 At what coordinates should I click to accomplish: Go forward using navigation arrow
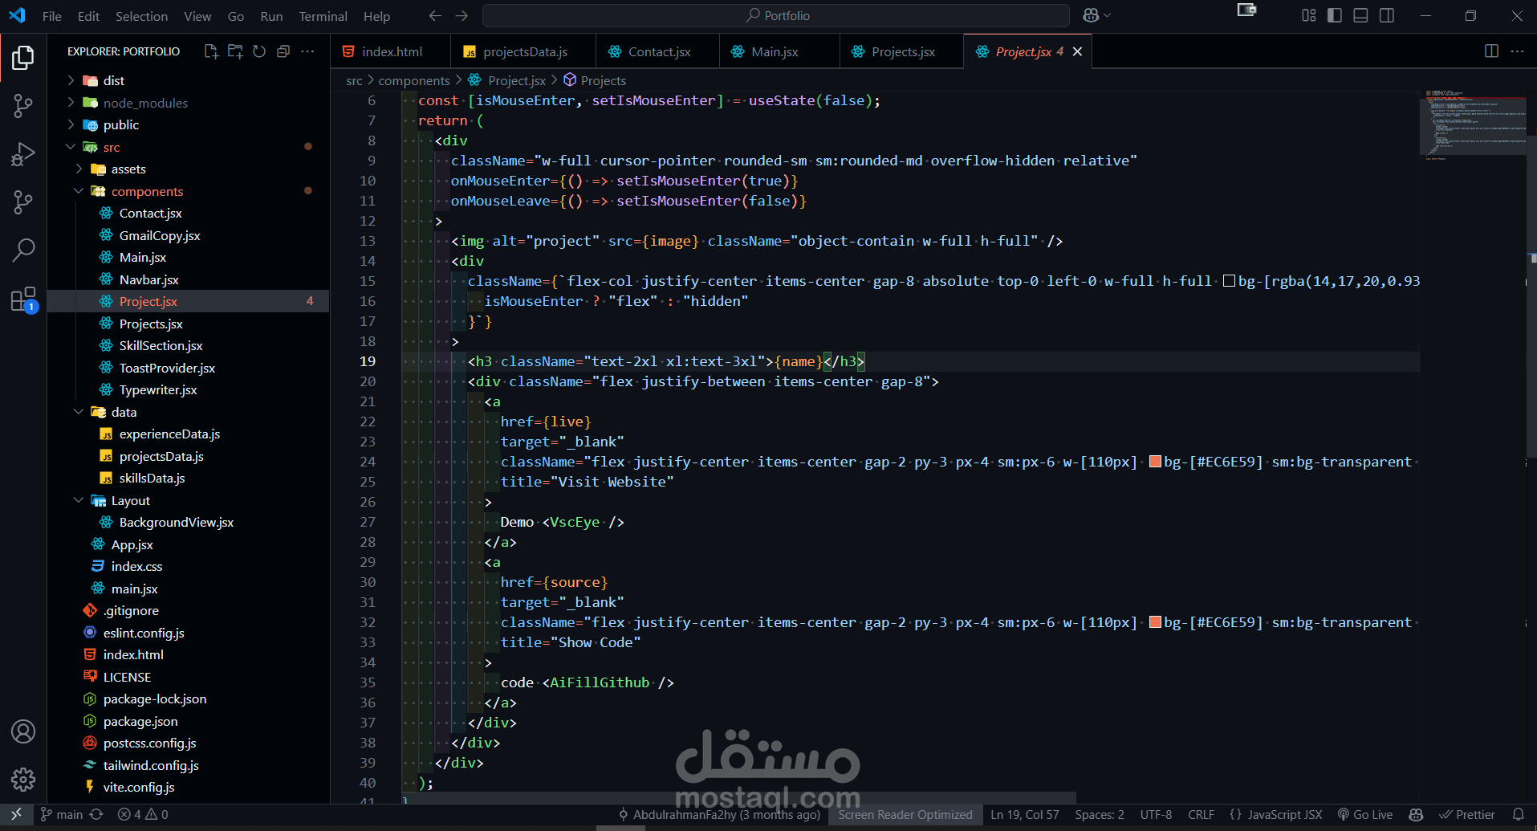pos(462,16)
